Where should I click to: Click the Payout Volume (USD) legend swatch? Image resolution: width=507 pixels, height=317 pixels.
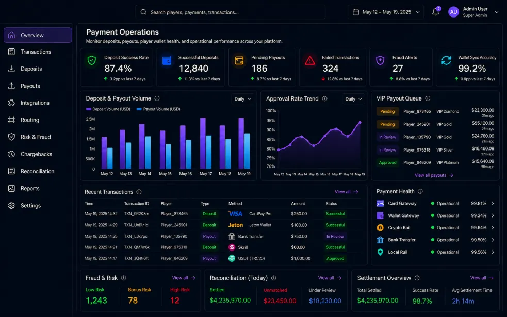pyautogui.click(x=139, y=109)
